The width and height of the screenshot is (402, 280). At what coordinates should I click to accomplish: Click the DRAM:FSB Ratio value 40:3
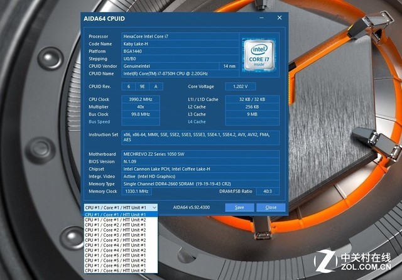coord(268,191)
